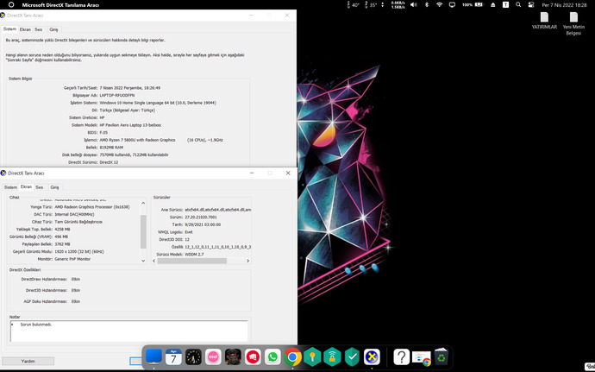595x372 pixels.
Task: Click left arrow of Sürücüler horizontal scrollbar
Action: click(154, 261)
